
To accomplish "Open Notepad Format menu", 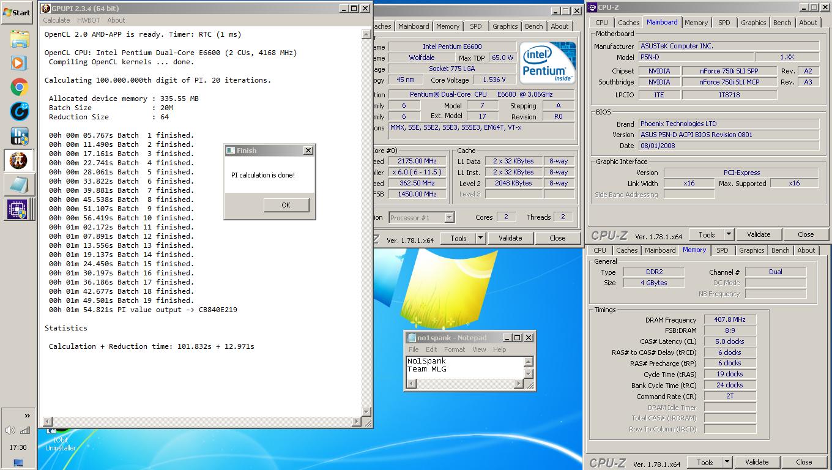I will point(455,349).
